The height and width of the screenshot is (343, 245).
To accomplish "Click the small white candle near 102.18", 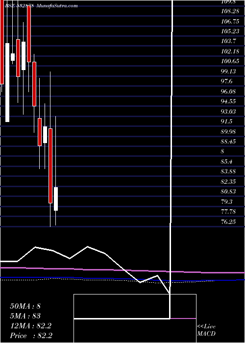I will click(x=13, y=57).
